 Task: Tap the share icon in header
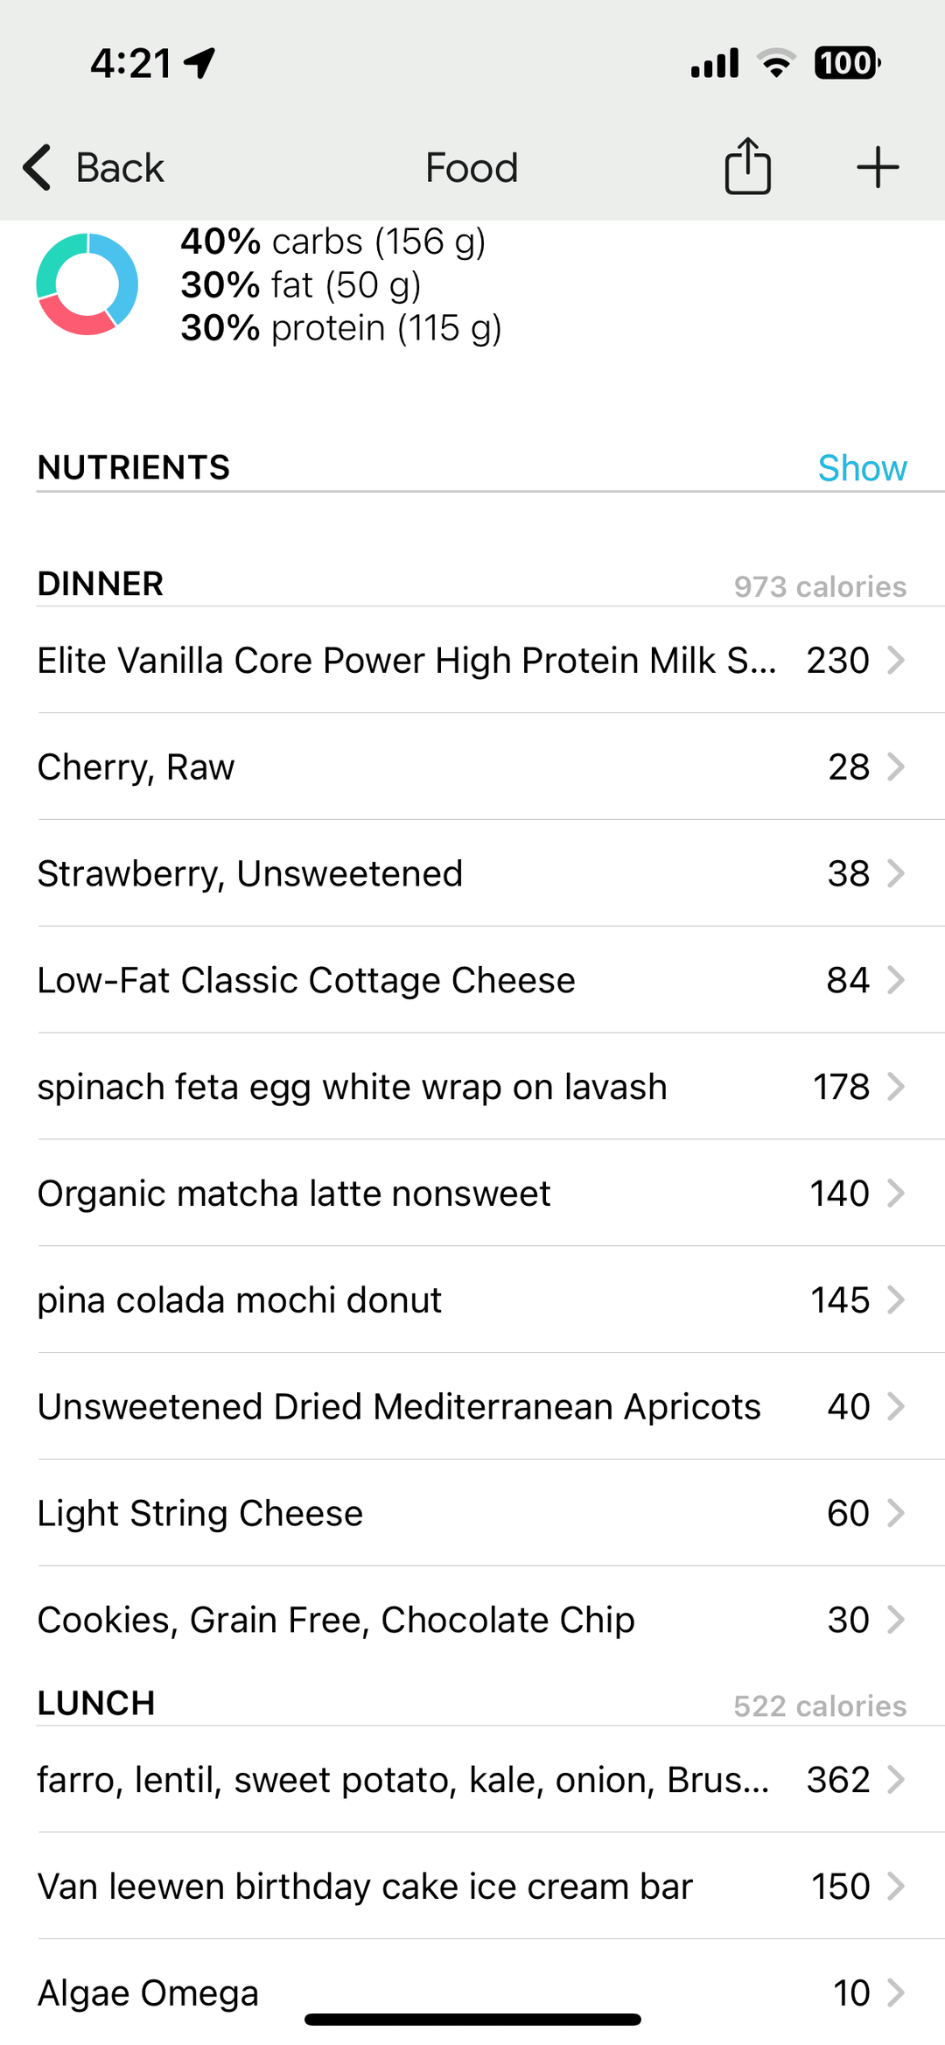click(x=747, y=166)
